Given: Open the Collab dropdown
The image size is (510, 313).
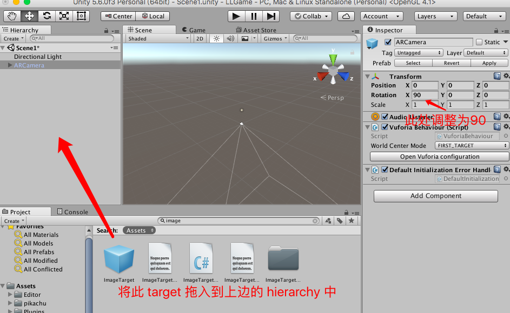Looking at the screenshot, I should pos(311,16).
